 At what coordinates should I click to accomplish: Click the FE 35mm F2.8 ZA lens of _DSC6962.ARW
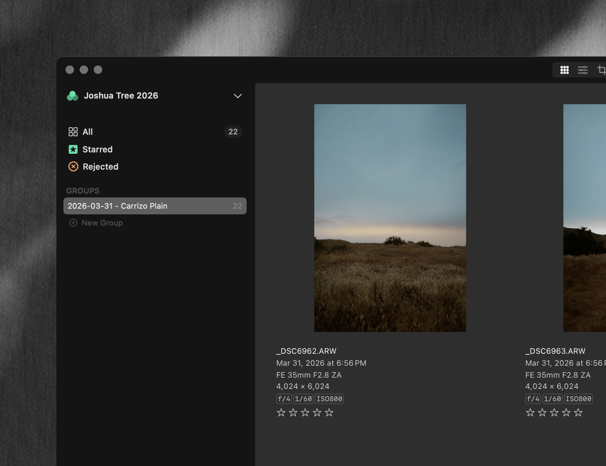(x=309, y=375)
